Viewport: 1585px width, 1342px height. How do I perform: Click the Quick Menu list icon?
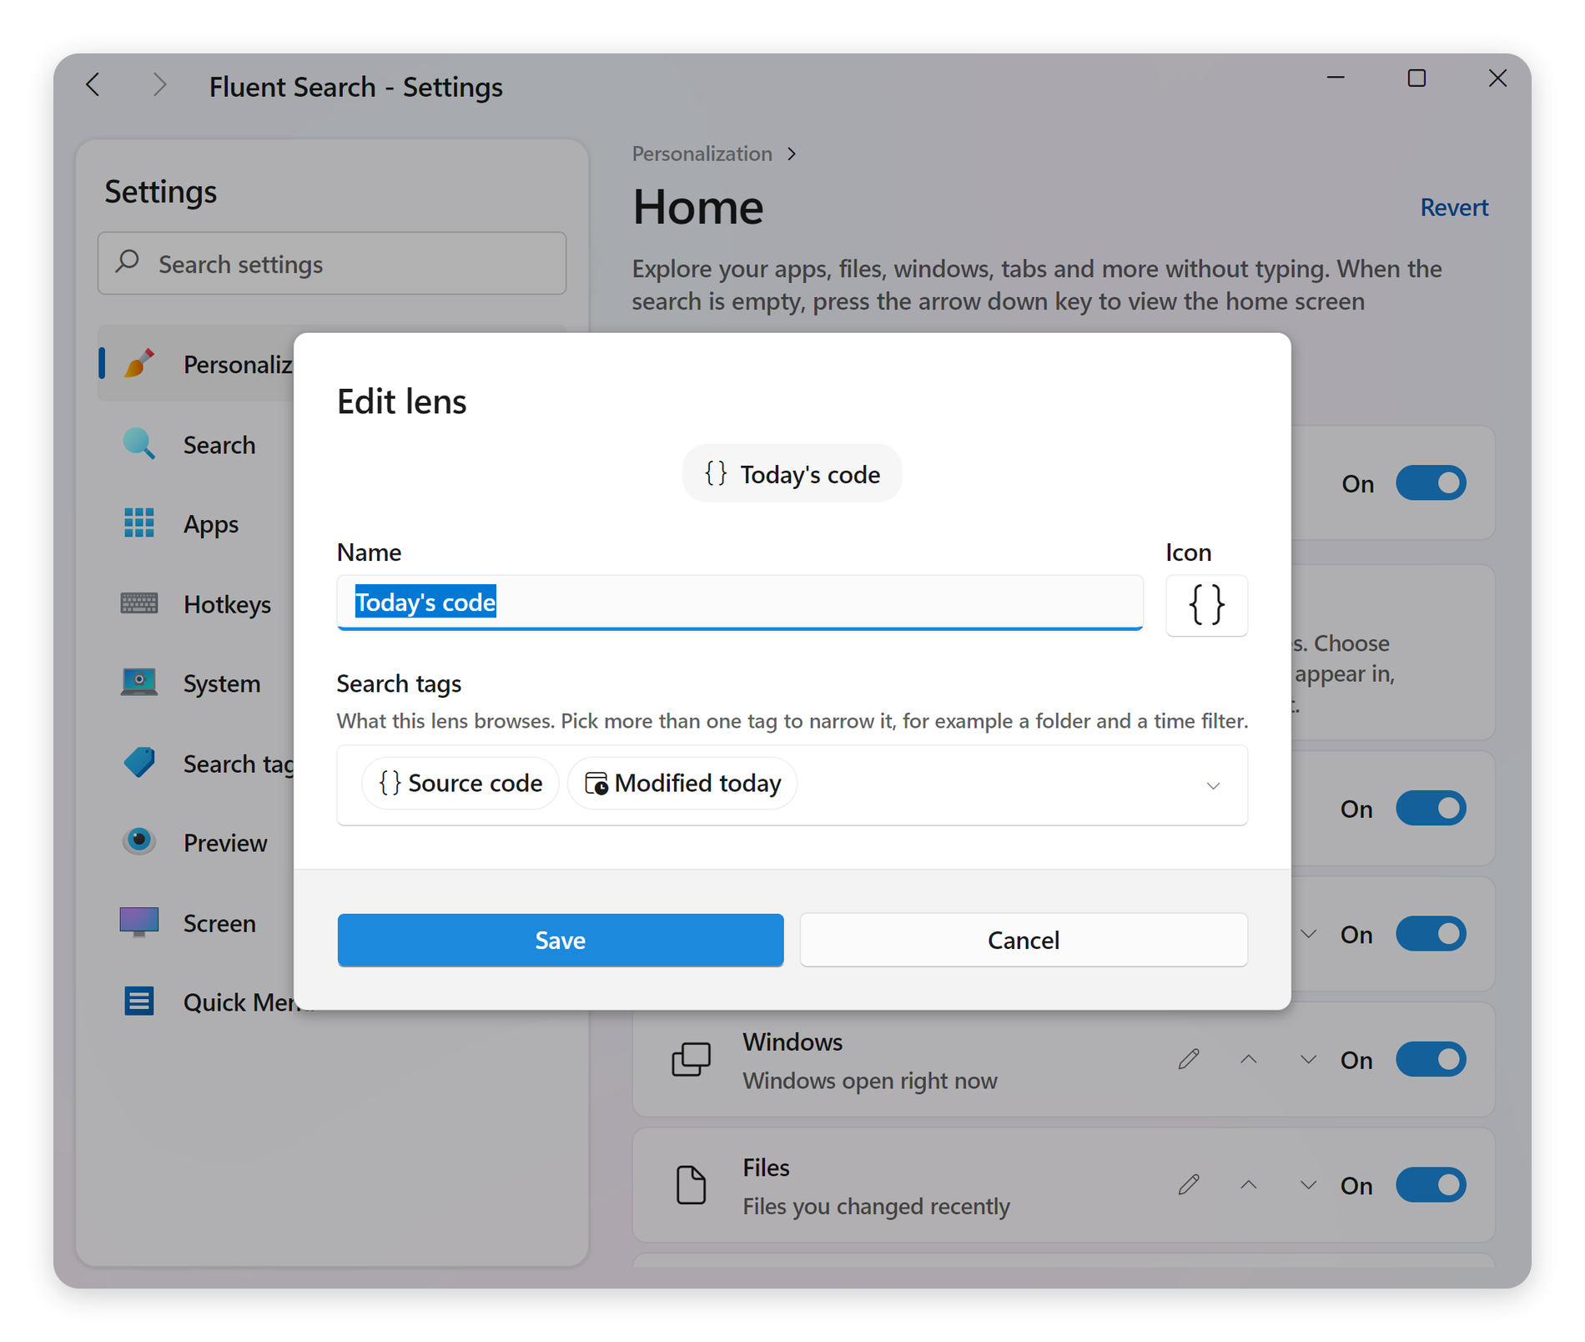[x=138, y=1001]
